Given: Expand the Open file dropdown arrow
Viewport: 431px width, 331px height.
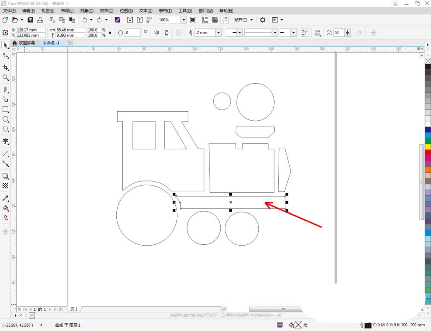Looking at the screenshot, I should click(22, 20).
